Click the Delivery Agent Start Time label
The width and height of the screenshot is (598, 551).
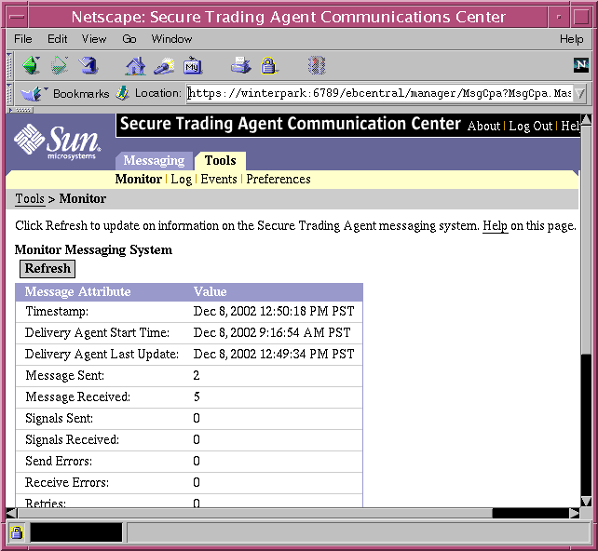click(x=97, y=332)
